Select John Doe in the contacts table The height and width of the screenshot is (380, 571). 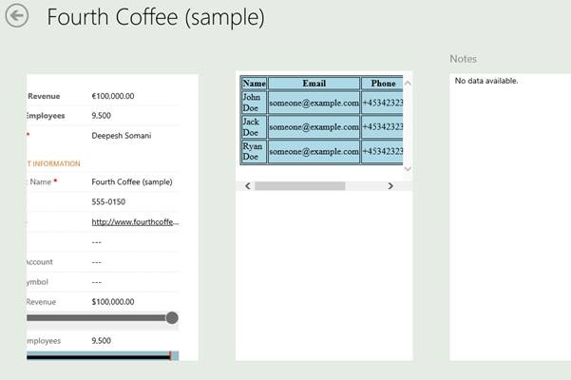253,103
